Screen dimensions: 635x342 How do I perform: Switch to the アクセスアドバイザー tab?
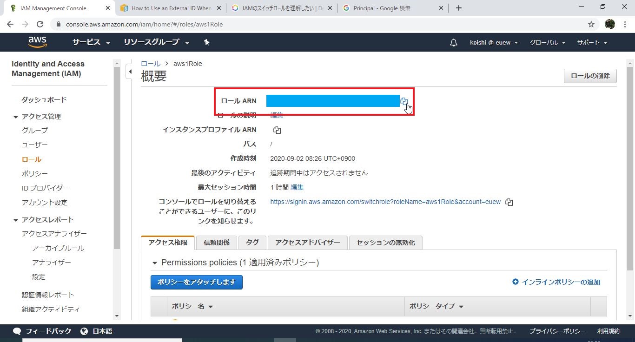[308, 243]
